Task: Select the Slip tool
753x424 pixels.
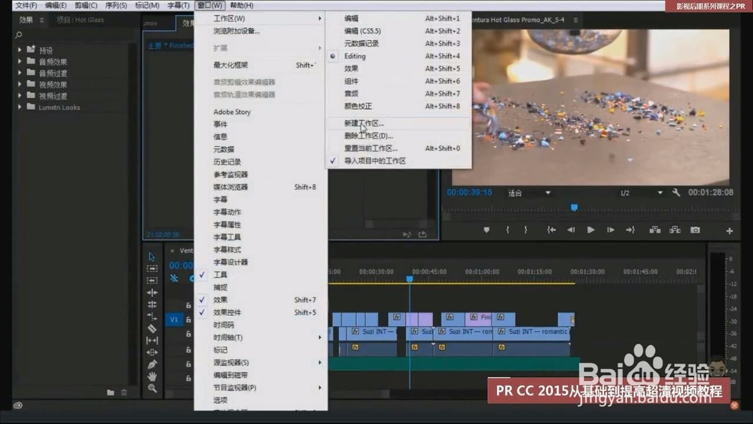Action: (x=152, y=340)
